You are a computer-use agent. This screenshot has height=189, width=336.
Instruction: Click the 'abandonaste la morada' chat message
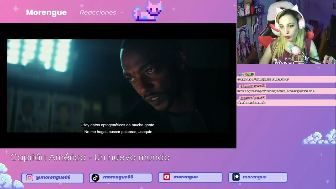pyautogui.click(x=251, y=103)
